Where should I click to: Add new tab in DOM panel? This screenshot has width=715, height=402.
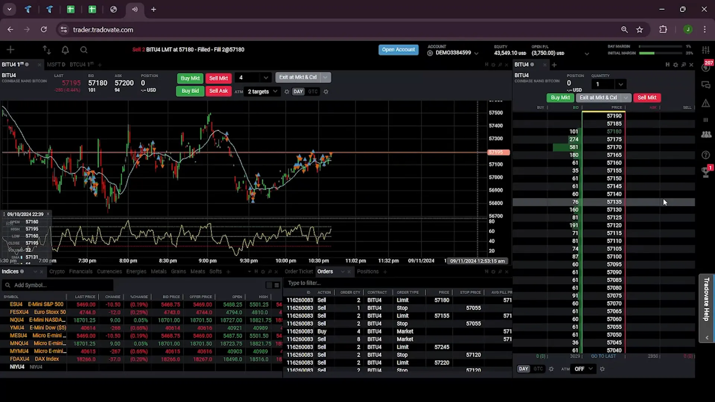click(554, 65)
